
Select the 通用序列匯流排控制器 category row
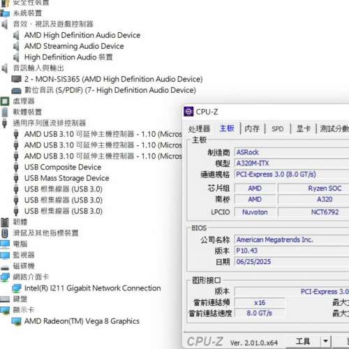50,123
